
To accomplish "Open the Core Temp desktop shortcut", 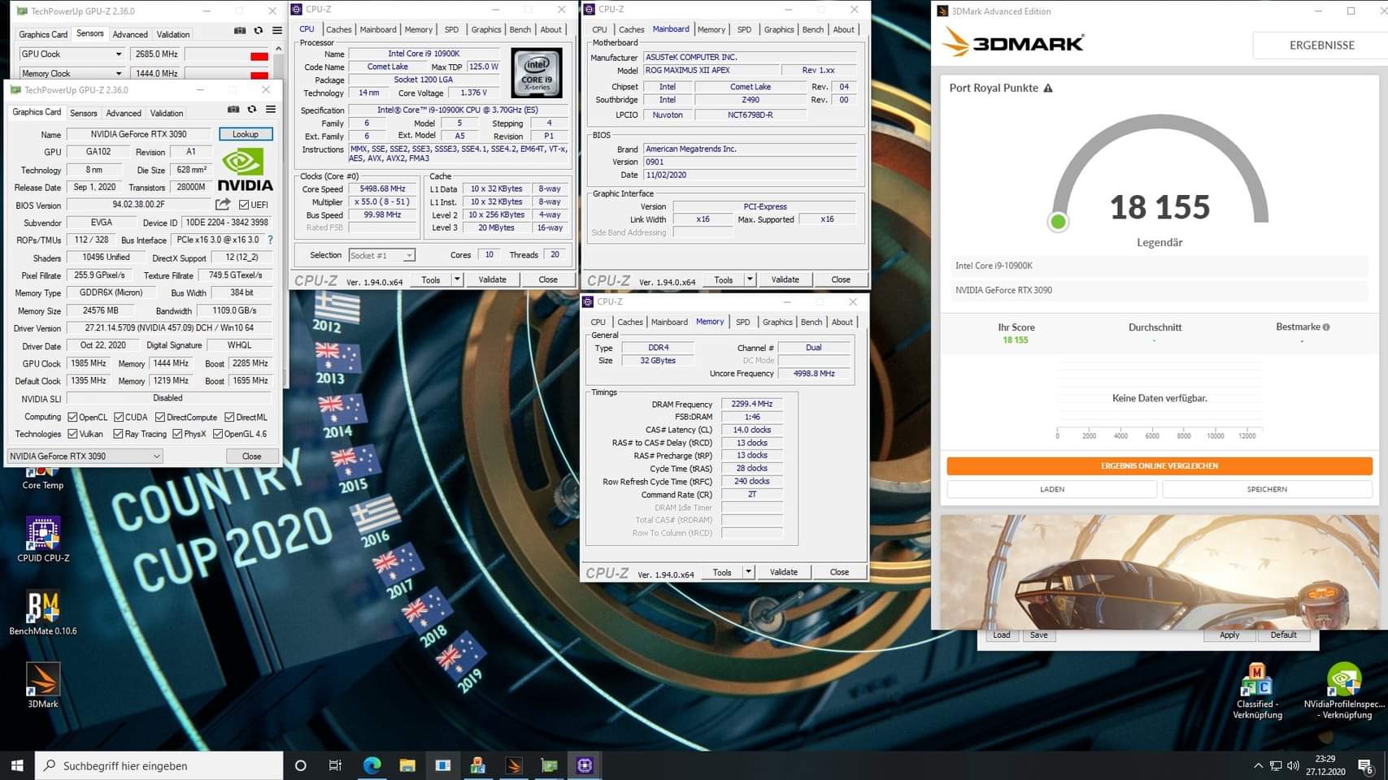I will click(x=42, y=478).
